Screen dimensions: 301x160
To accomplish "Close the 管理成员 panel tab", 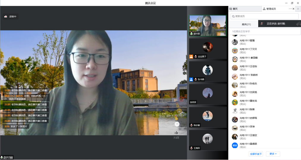I will click(x=294, y=9).
